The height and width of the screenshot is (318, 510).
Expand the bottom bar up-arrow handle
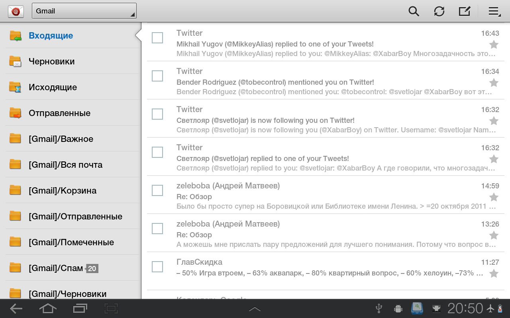(x=255, y=309)
